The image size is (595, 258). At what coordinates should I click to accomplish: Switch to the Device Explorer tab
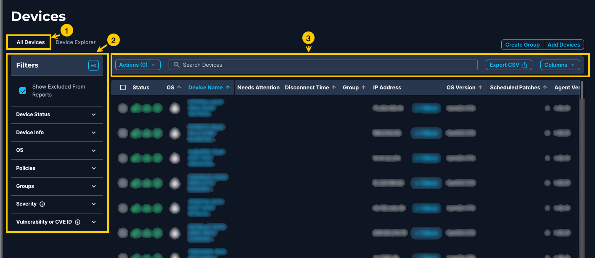tap(76, 42)
